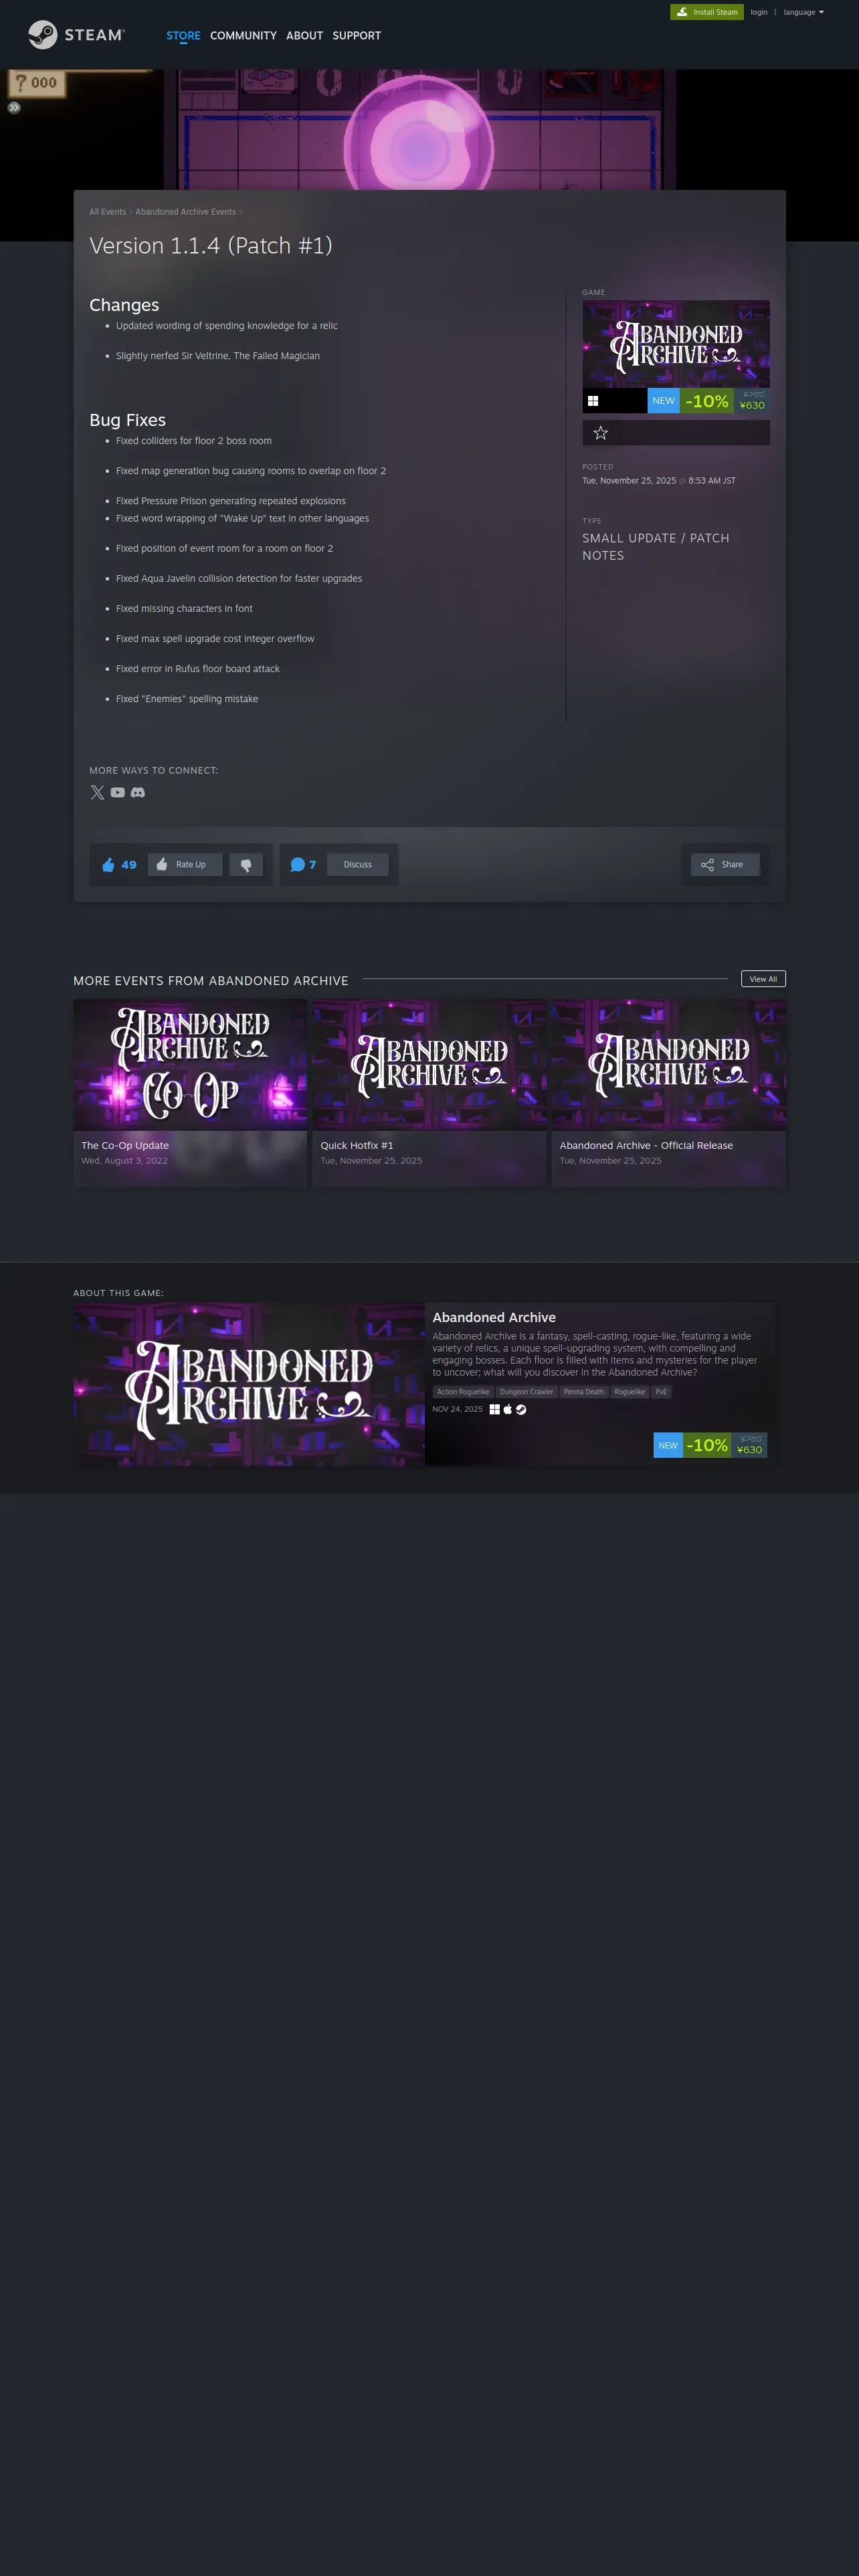Click 'Fixed Pressure Prison generating repeated explosions'
Screen dimensions: 859x2576
click(231, 501)
